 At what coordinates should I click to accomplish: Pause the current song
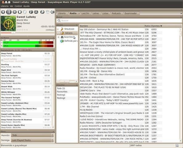point(9,12)
